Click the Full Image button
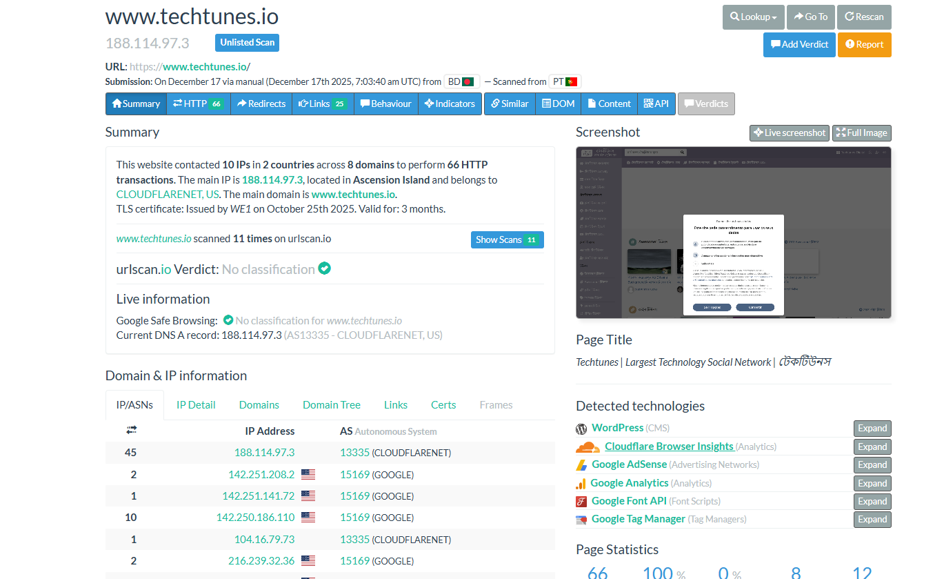The height and width of the screenshot is (579, 944). pyautogui.click(x=861, y=133)
